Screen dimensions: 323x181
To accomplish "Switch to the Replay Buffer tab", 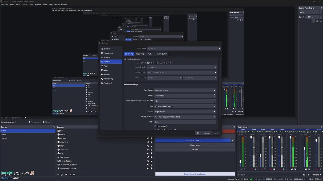I will pos(161,54).
